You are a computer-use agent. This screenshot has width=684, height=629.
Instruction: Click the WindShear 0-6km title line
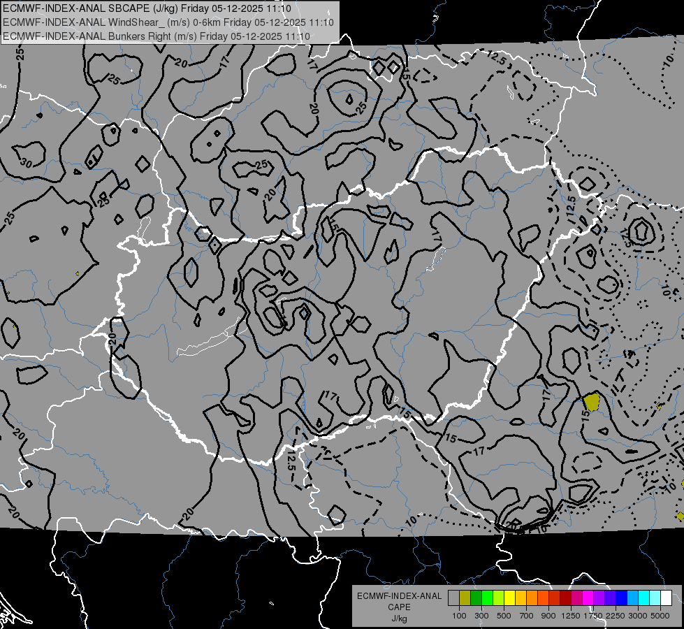click(x=168, y=22)
